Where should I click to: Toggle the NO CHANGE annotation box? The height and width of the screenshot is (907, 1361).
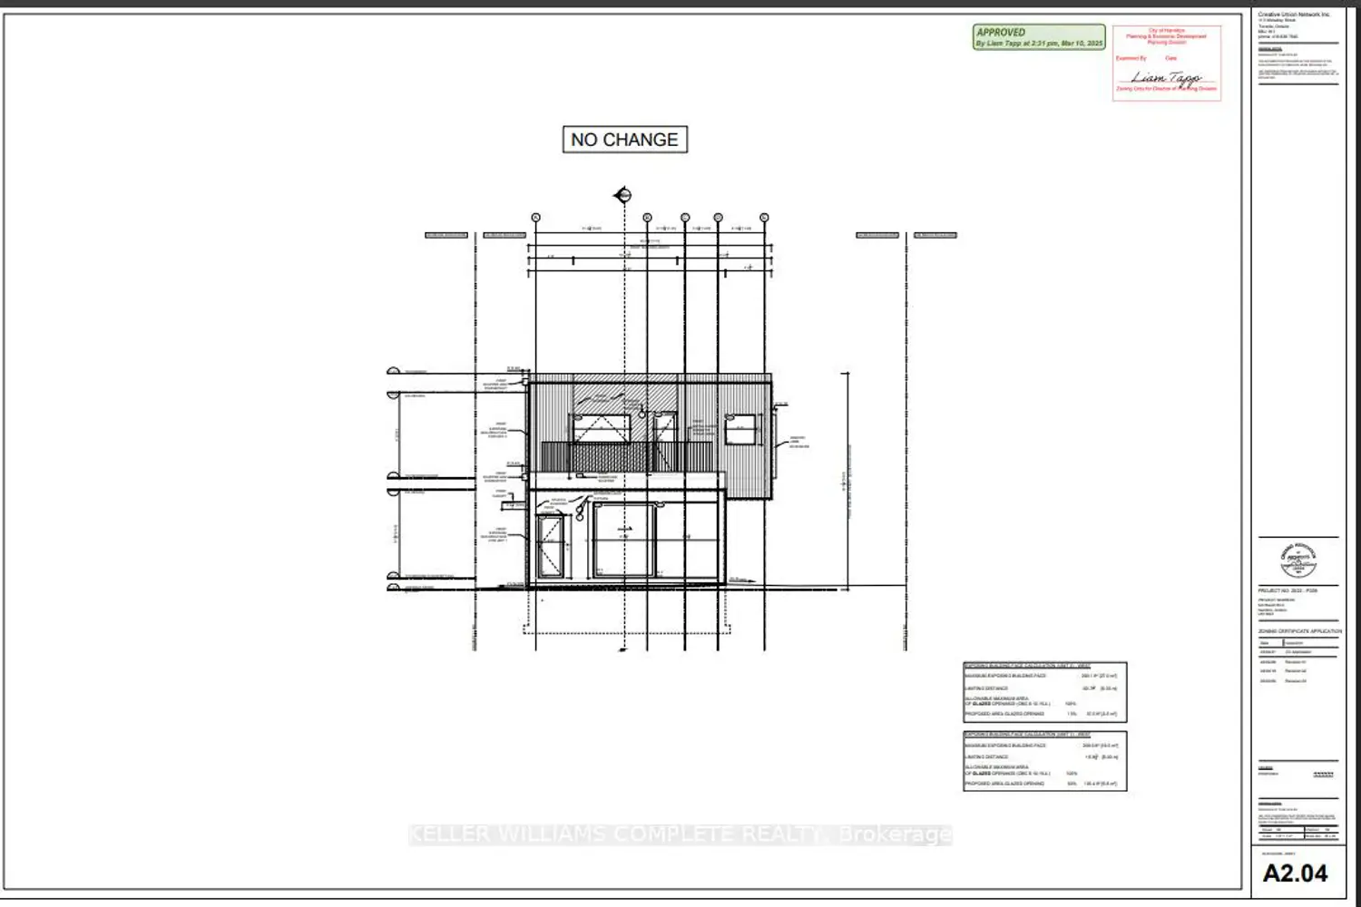tap(623, 139)
